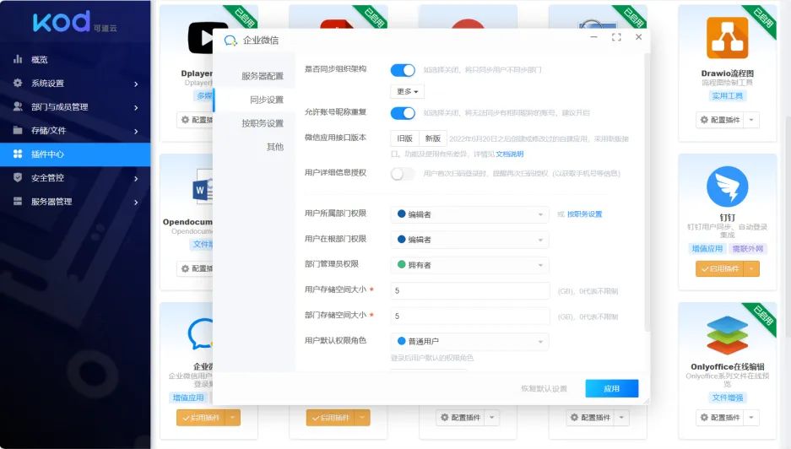Expand the 更多 dropdown
Screen dimensions: 791x449
point(407,91)
